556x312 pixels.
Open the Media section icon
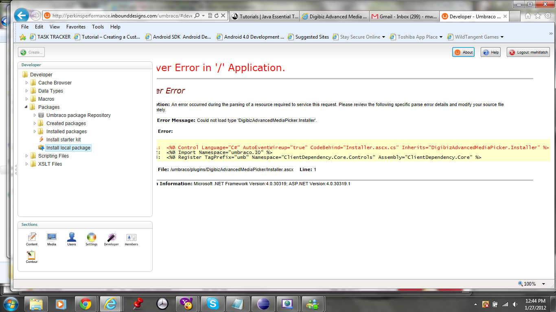(52, 239)
